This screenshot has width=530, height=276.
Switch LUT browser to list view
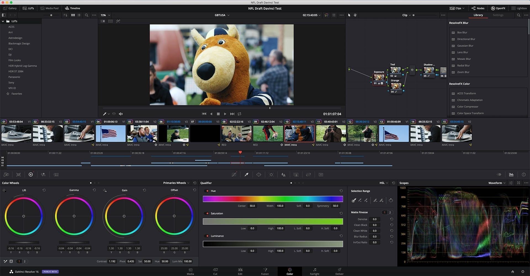[79, 15]
